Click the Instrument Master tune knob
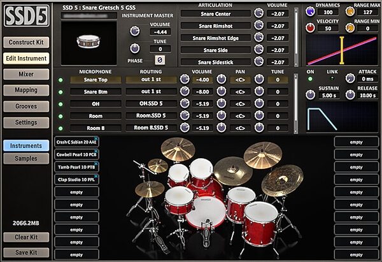Screen dimensions: 382x262 tap(135, 48)
